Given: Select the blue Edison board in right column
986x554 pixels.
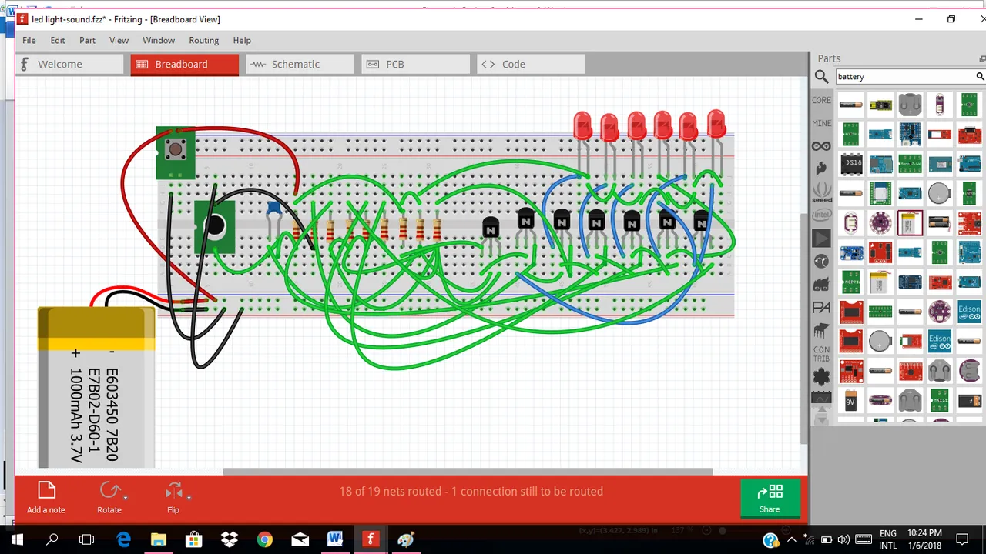Looking at the screenshot, I should click(x=969, y=311).
